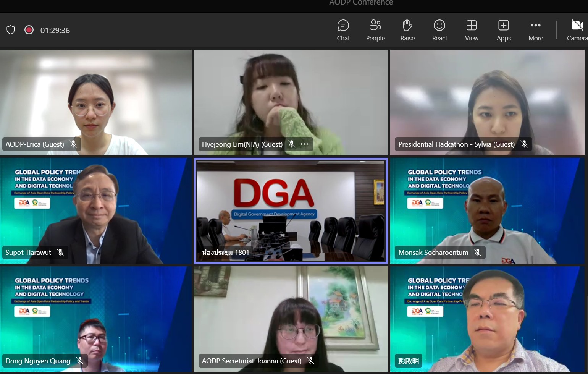
Task: Click AODP Secretariat-Joanna's video tile
Action: pyautogui.click(x=291, y=319)
